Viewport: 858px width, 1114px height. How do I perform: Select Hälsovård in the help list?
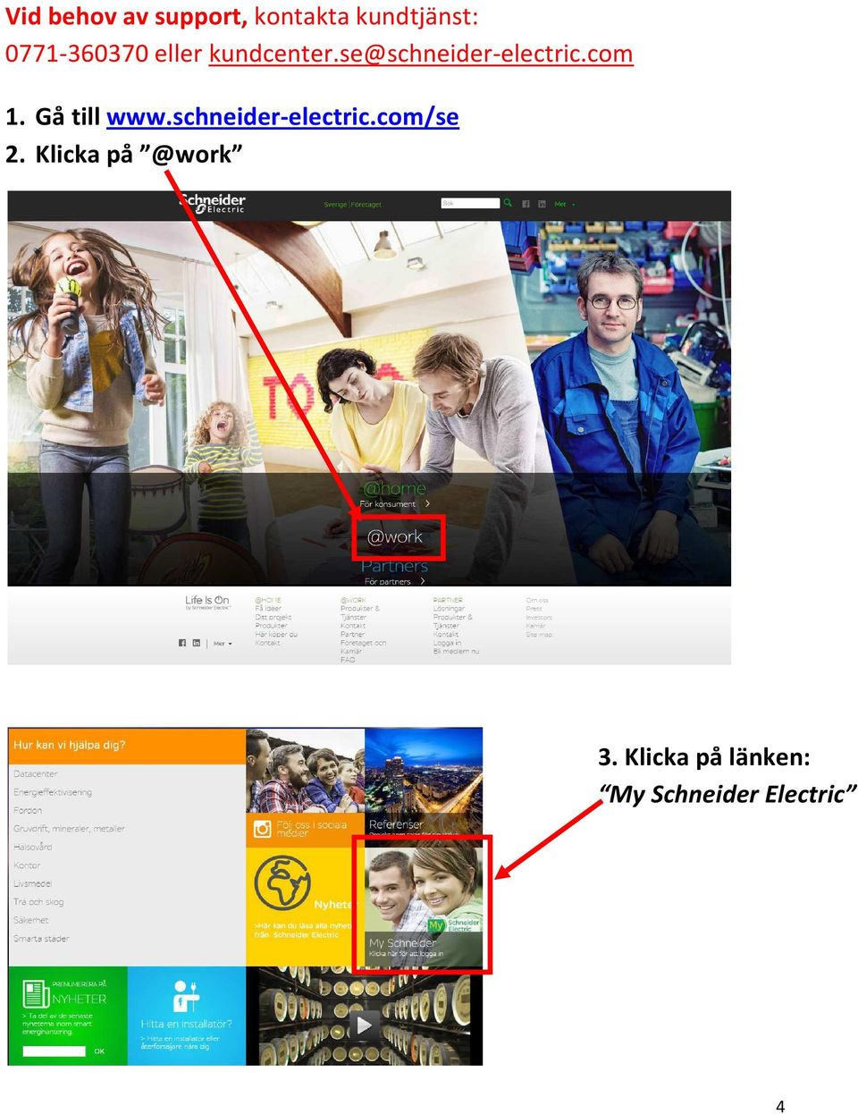[33, 847]
